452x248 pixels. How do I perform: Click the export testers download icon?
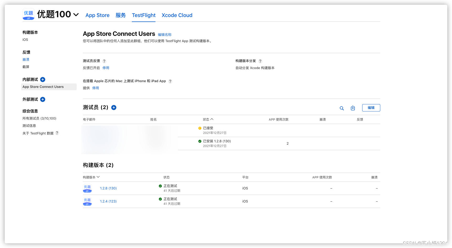(353, 108)
